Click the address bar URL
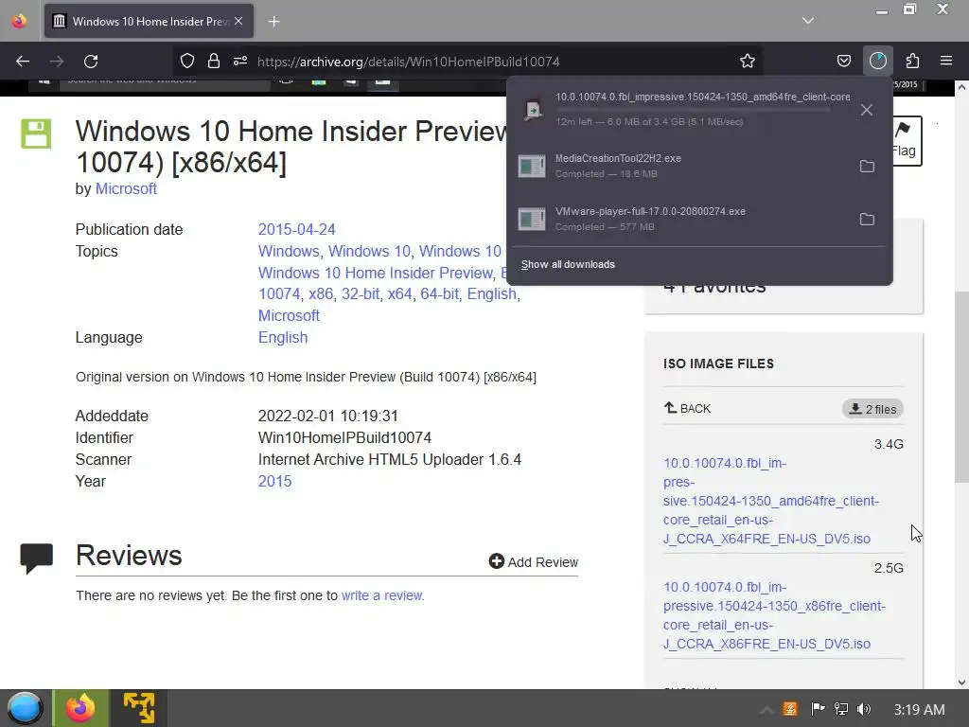 coord(408,62)
